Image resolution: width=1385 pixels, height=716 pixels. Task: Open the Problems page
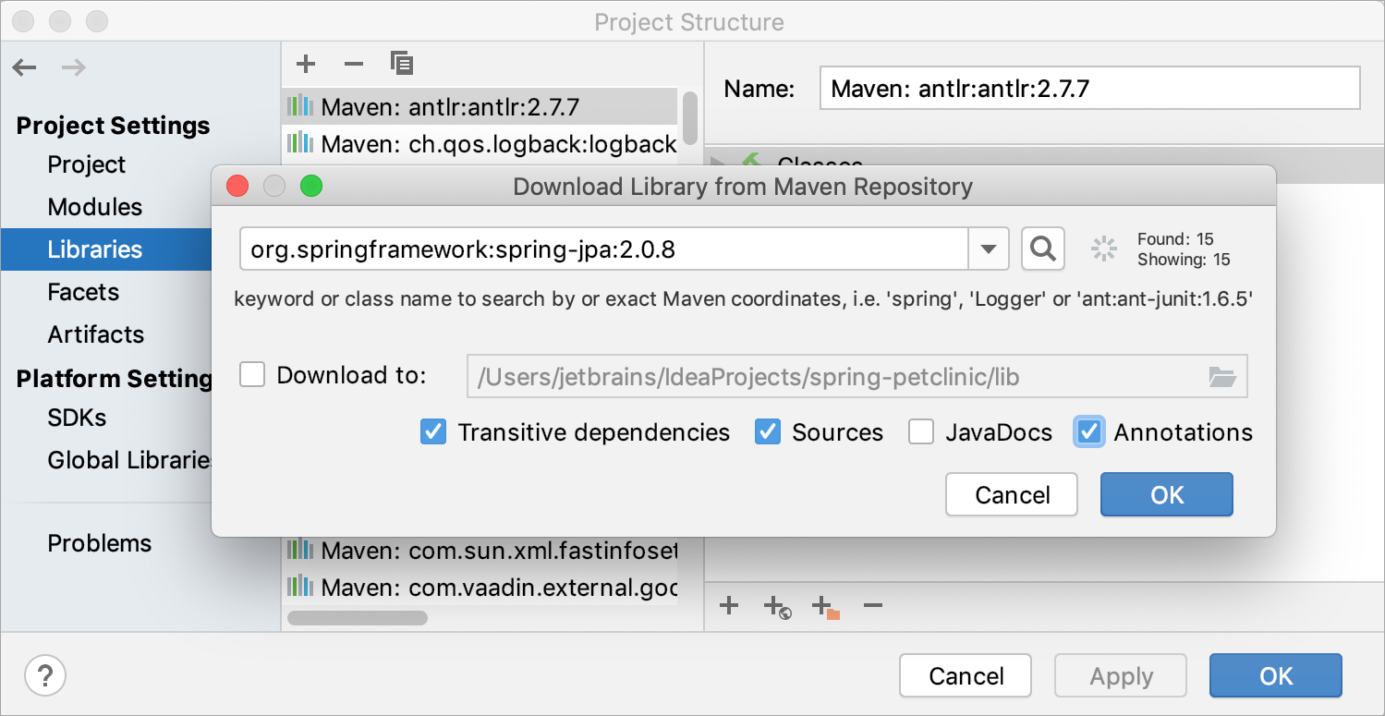click(100, 543)
